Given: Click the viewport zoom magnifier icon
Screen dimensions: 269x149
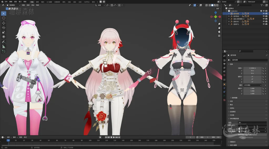Looking at the screenshot, I should [x=219, y=24].
